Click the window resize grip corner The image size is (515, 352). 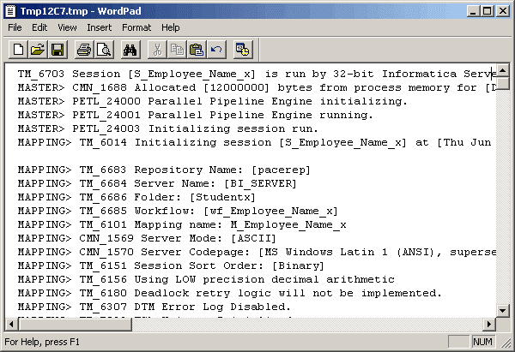[506, 343]
